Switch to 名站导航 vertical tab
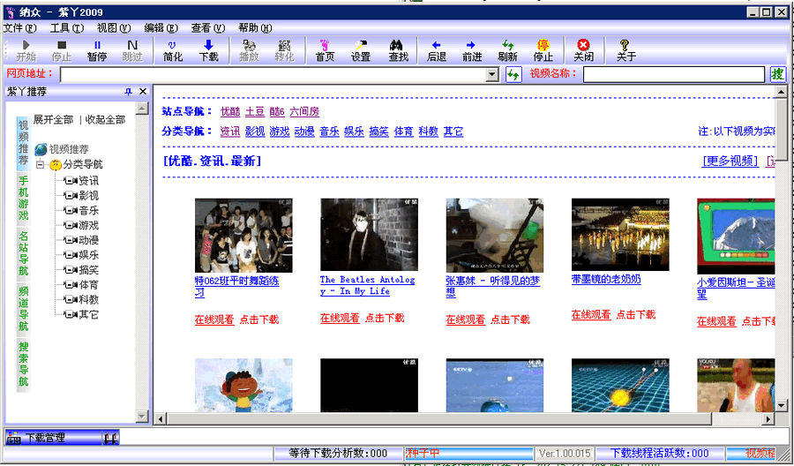 (x=23, y=253)
